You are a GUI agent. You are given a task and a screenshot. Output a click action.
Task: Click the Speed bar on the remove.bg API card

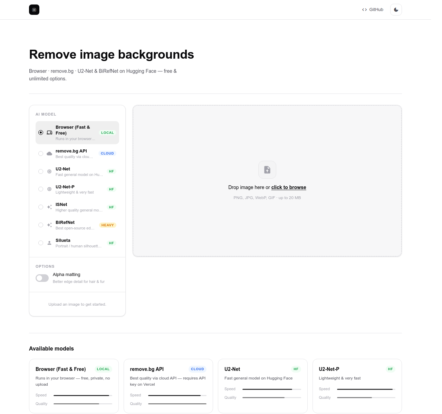[x=177, y=395]
